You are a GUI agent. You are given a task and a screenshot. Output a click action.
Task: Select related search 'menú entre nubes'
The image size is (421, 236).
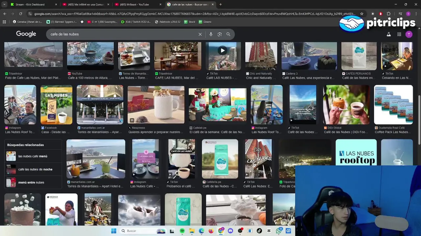point(34,183)
